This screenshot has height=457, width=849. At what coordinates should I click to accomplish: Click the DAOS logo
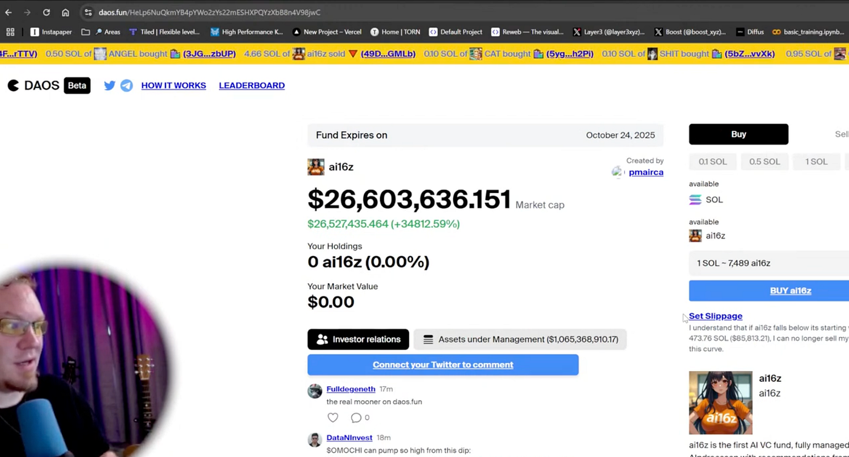pyautogui.click(x=33, y=85)
